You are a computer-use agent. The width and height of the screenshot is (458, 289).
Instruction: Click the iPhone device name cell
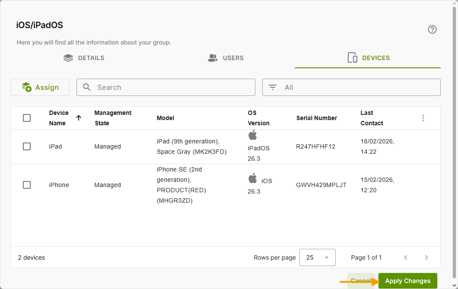point(59,185)
